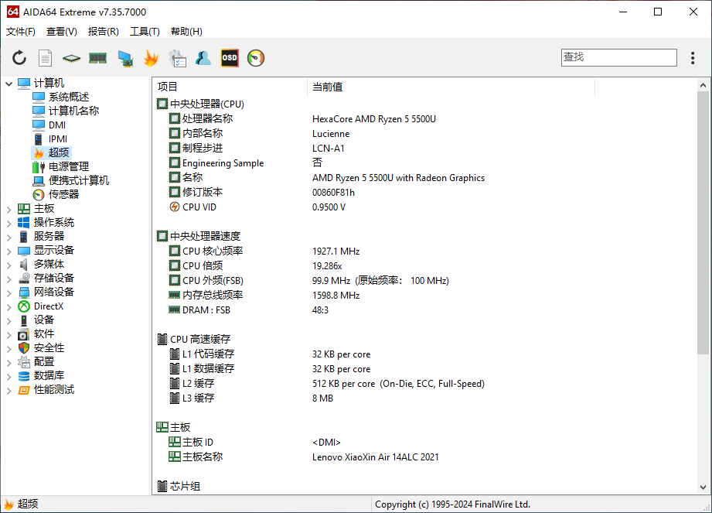The image size is (712, 513).
Task: Click the scrollbar up arrow
Action: [703, 85]
